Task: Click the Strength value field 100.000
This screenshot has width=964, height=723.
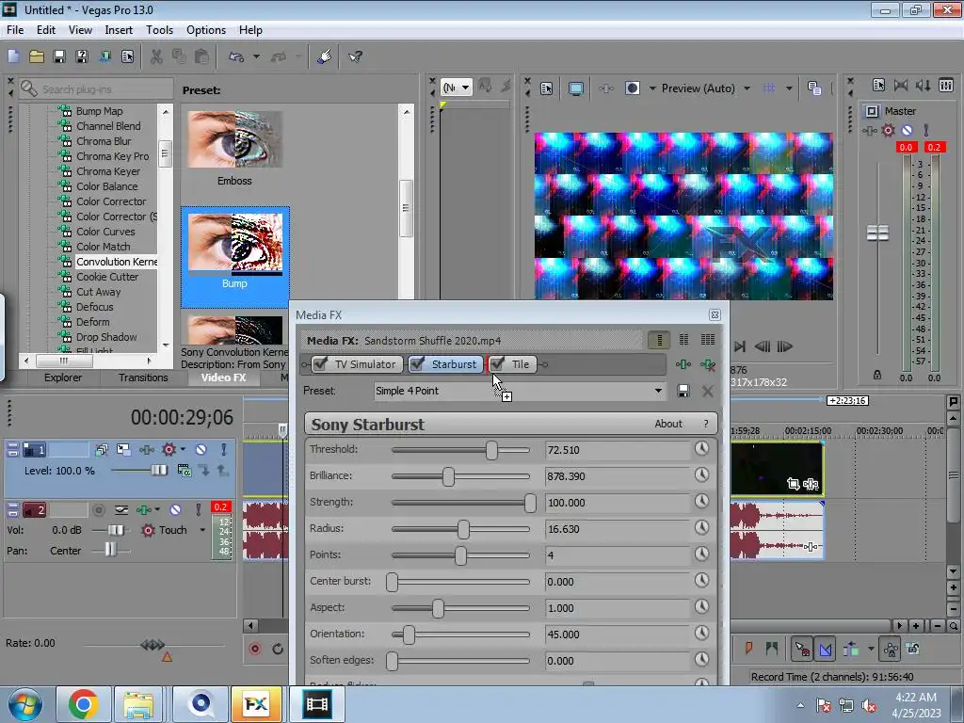Action: tap(618, 503)
